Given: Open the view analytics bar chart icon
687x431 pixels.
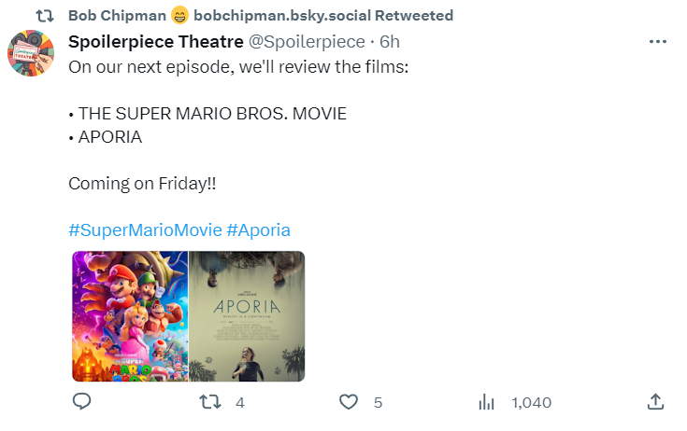Looking at the screenshot, I should 486,402.
